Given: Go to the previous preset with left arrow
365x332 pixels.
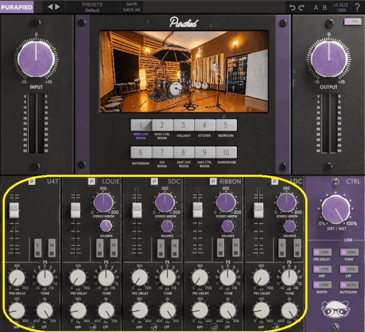Looking at the screenshot, I should (x=50, y=7).
